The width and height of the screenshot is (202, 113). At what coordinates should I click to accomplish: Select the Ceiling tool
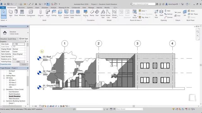54,13
